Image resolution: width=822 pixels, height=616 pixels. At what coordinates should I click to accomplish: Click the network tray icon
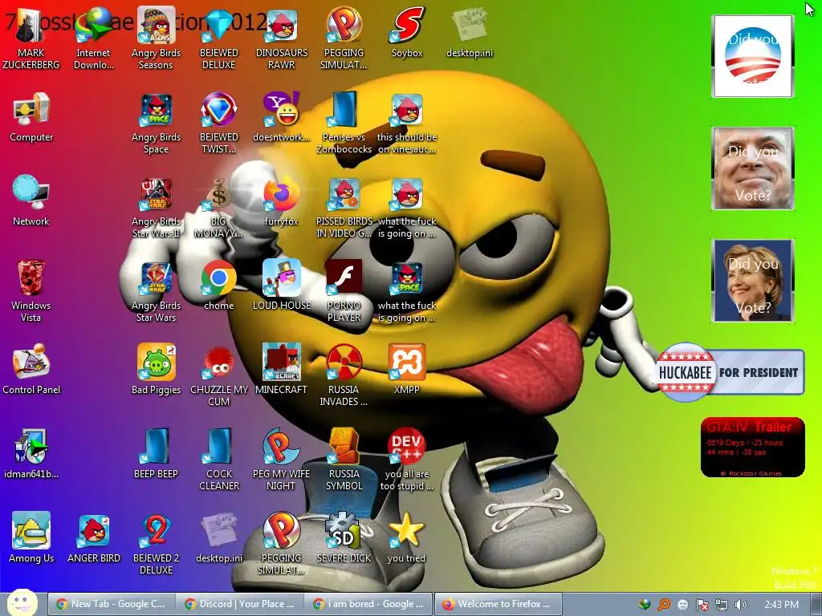click(722, 605)
